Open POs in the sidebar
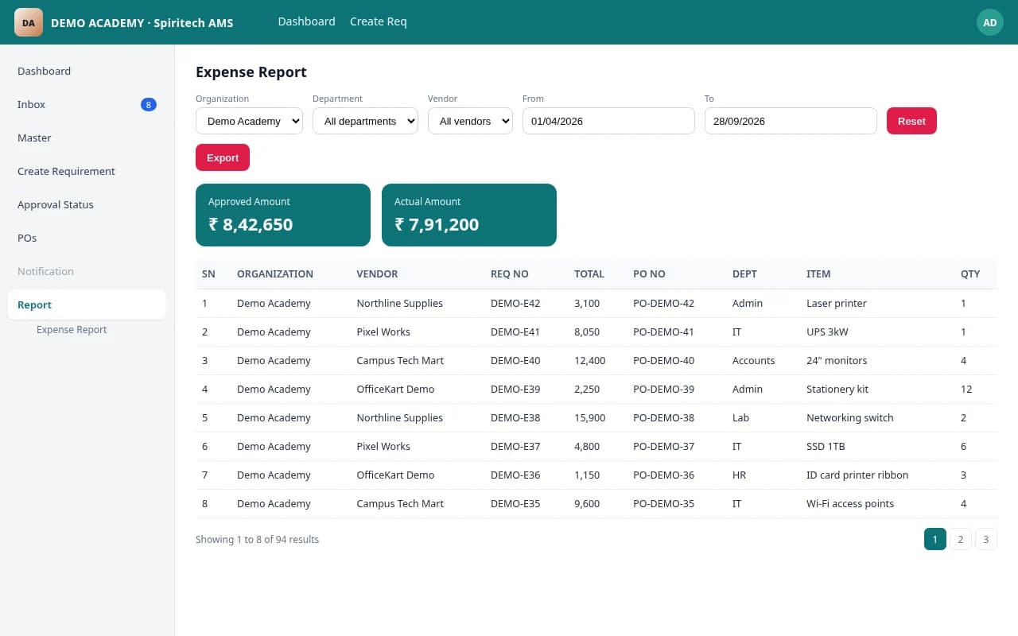1018x636 pixels. click(87, 238)
